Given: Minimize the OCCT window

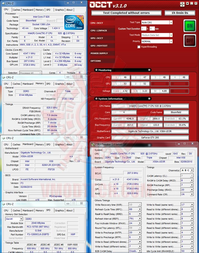Looking at the screenshot, I should tap(192, 4).
